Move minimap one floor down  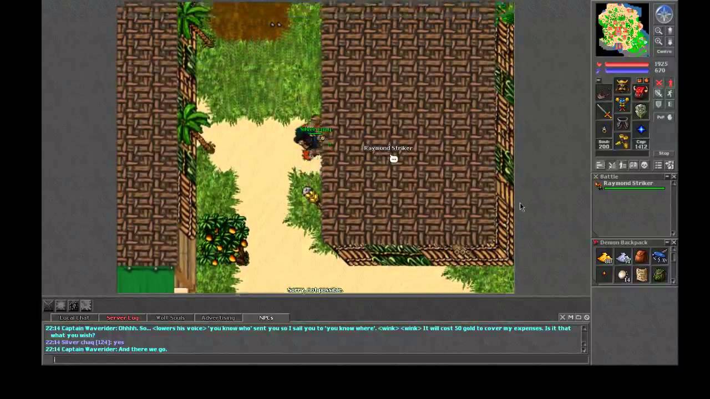click(670, 41)
